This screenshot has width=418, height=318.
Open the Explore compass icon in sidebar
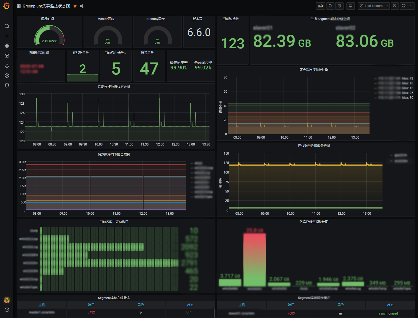click(x=7, y=56)
